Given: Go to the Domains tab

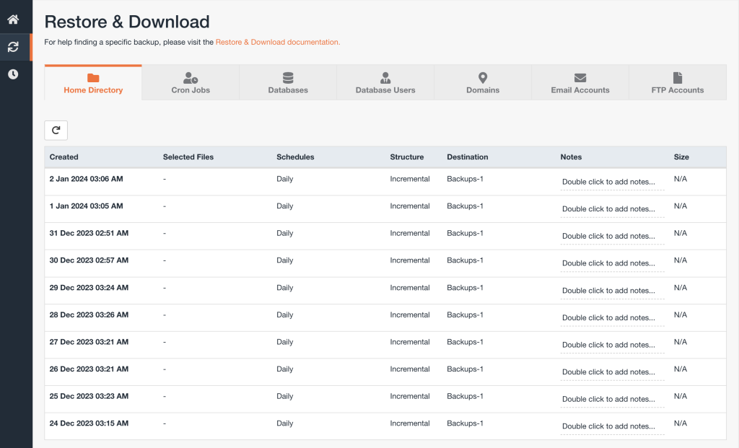Looking at the screenshot, I should (483, 83).
